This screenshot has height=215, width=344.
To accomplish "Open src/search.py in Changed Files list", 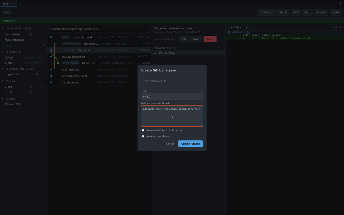I will 188,53.
